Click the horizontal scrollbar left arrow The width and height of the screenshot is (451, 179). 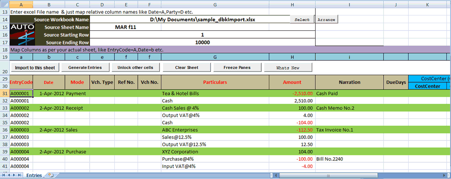click(x=276, y=175)
